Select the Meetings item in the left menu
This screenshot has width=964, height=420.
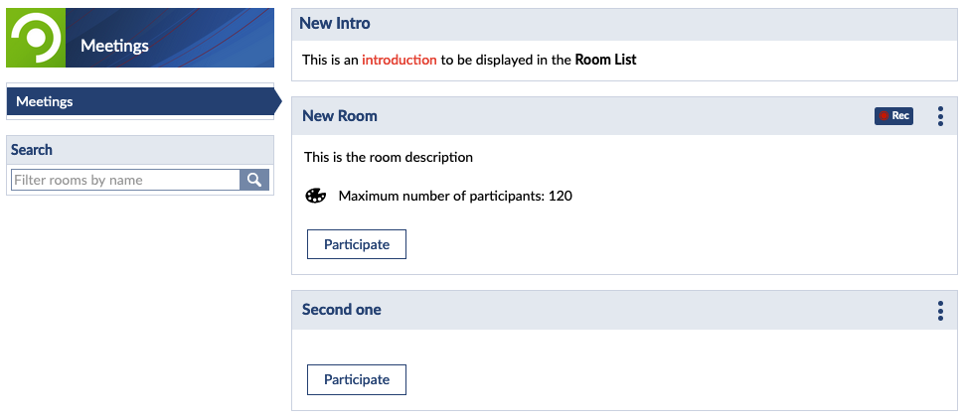(x=44, y=101)
